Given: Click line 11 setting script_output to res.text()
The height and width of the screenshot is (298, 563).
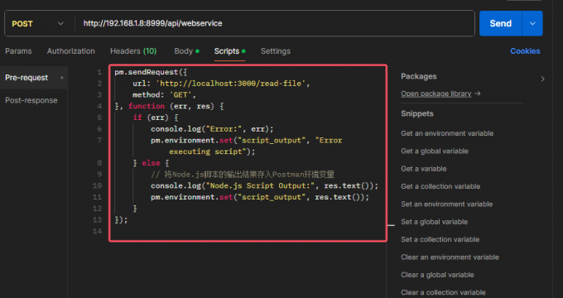Looking at the screenshot, I should coord(260,197).
